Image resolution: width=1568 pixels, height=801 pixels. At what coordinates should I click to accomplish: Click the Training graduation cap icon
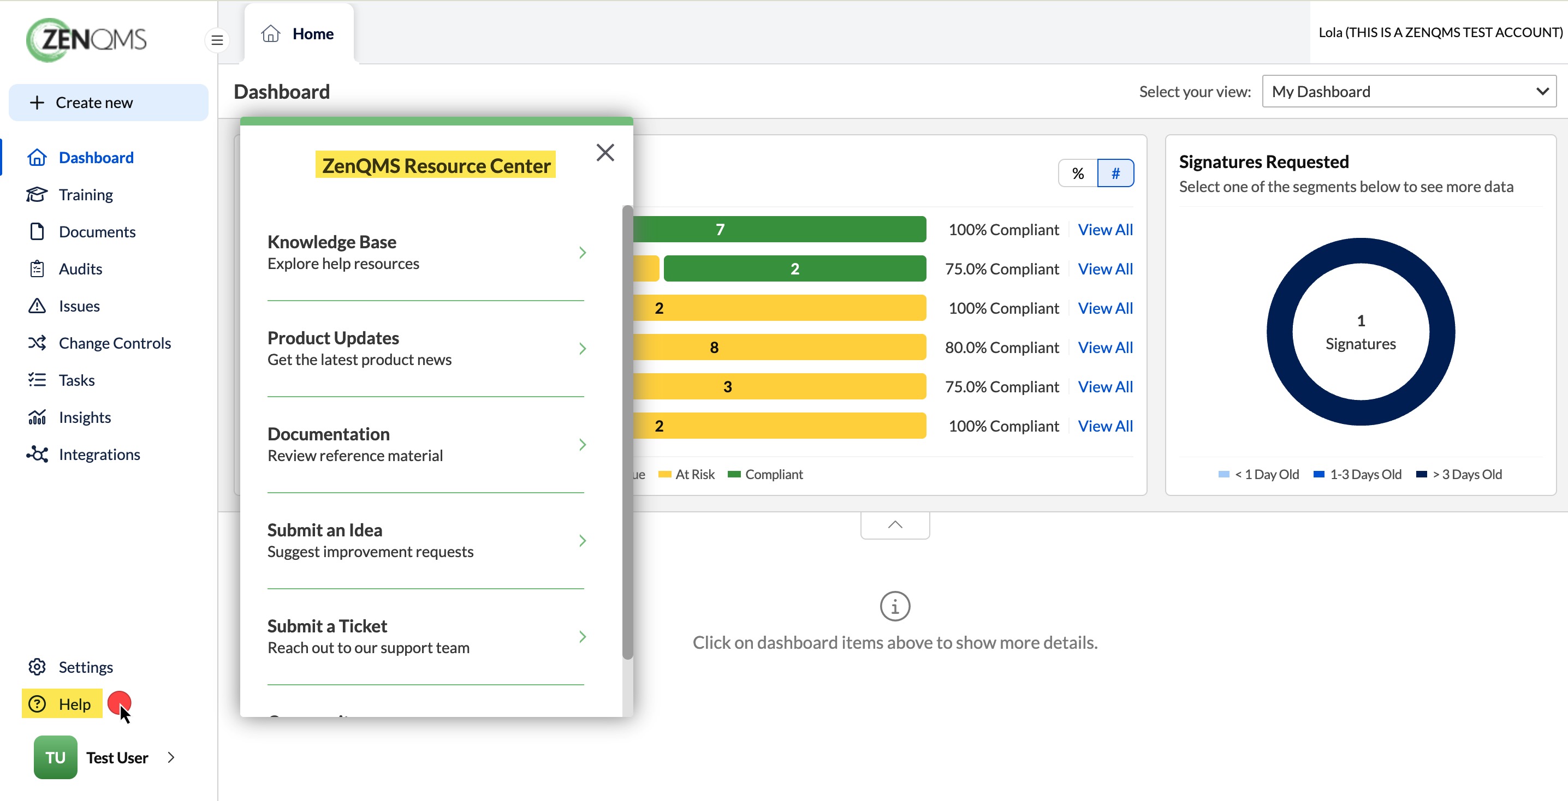(37, 195)
